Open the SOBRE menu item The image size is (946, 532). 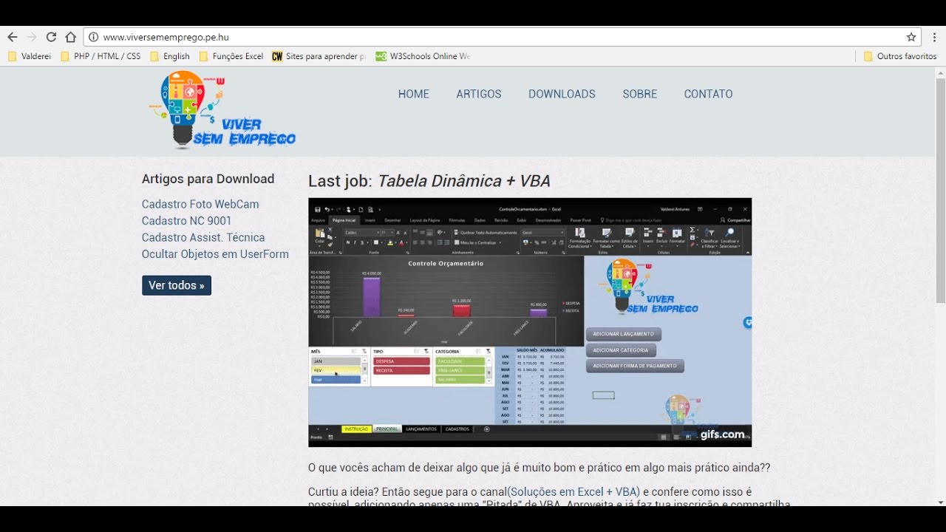[640, 94]
